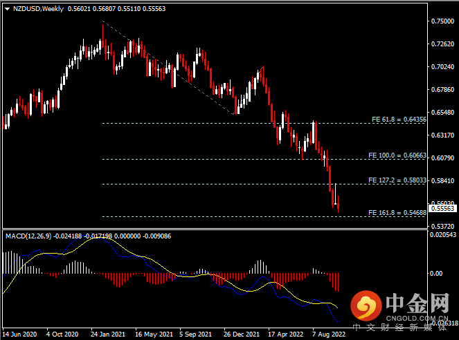Select the NZDUSD,Weekly chart title text
Image resolution: width=459 pixels, height=340 pixels.
click(x=38, y=9)
